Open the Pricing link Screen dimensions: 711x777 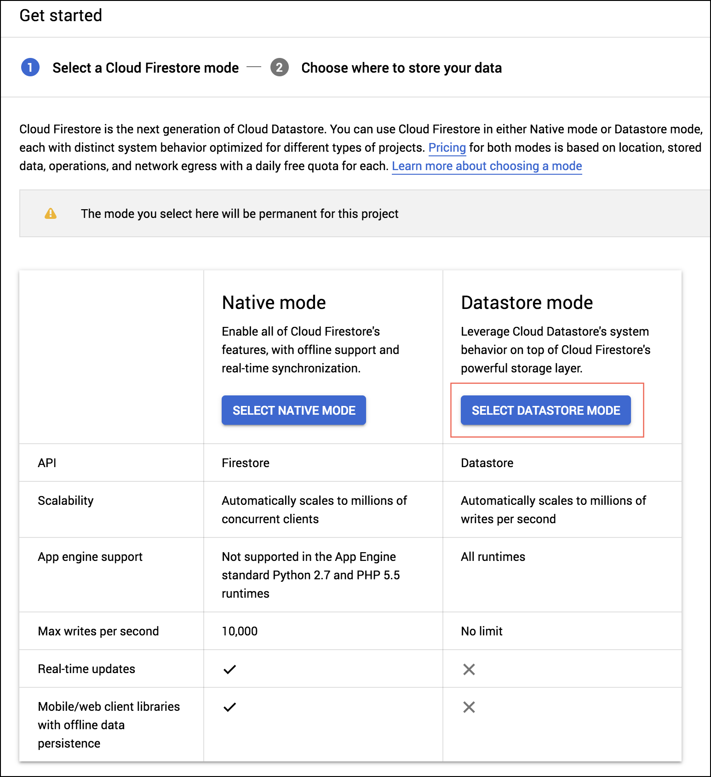(x=447, y=148)
